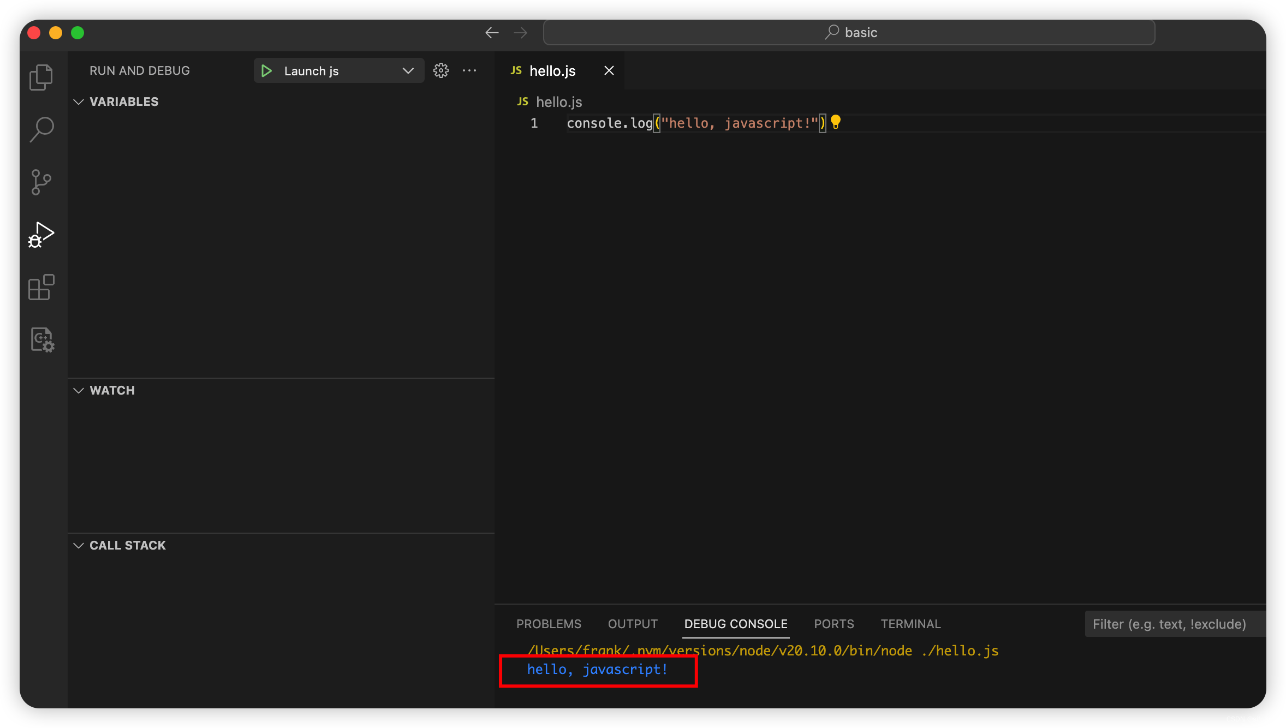Viewport: 1286px width, 728px height.
Task: Click the Run and Debug bug icon
Action: [41, 235]
